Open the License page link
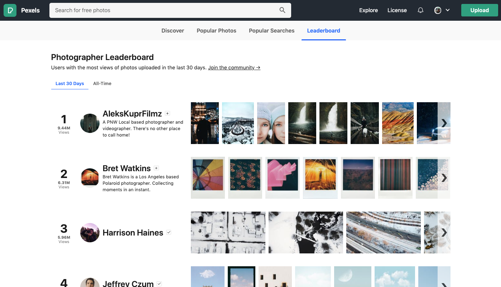Image resolution: width=501 pixels, height=287 pixels. 397,10
